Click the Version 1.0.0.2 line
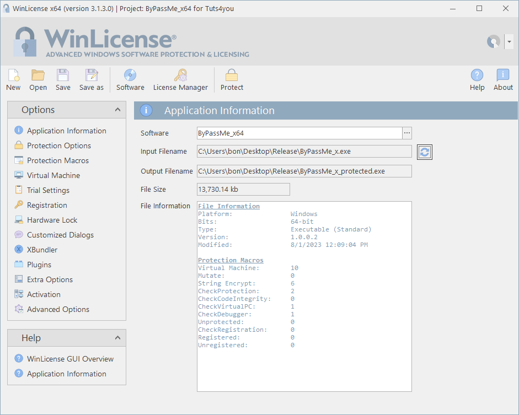The height and width of the screenshot is (415, 519). tap(258, 237)
